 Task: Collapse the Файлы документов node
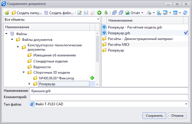[x=12, y=39]
